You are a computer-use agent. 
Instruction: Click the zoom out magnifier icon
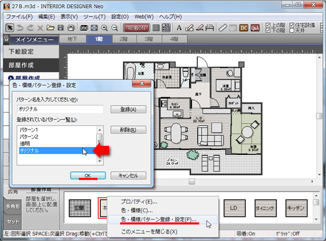[115, 28]
